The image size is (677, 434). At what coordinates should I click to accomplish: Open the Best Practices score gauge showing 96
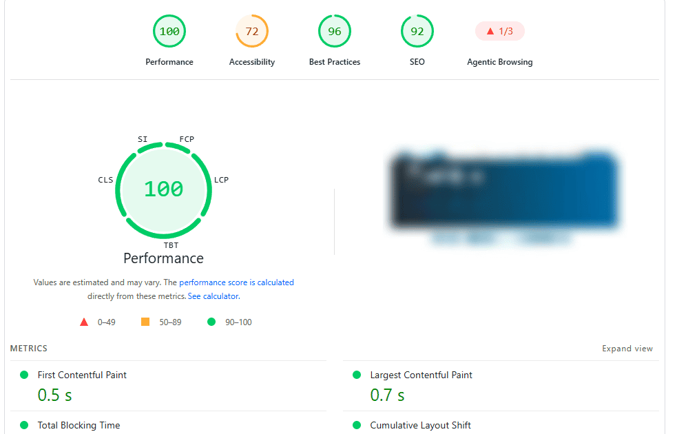pos(335,31)
